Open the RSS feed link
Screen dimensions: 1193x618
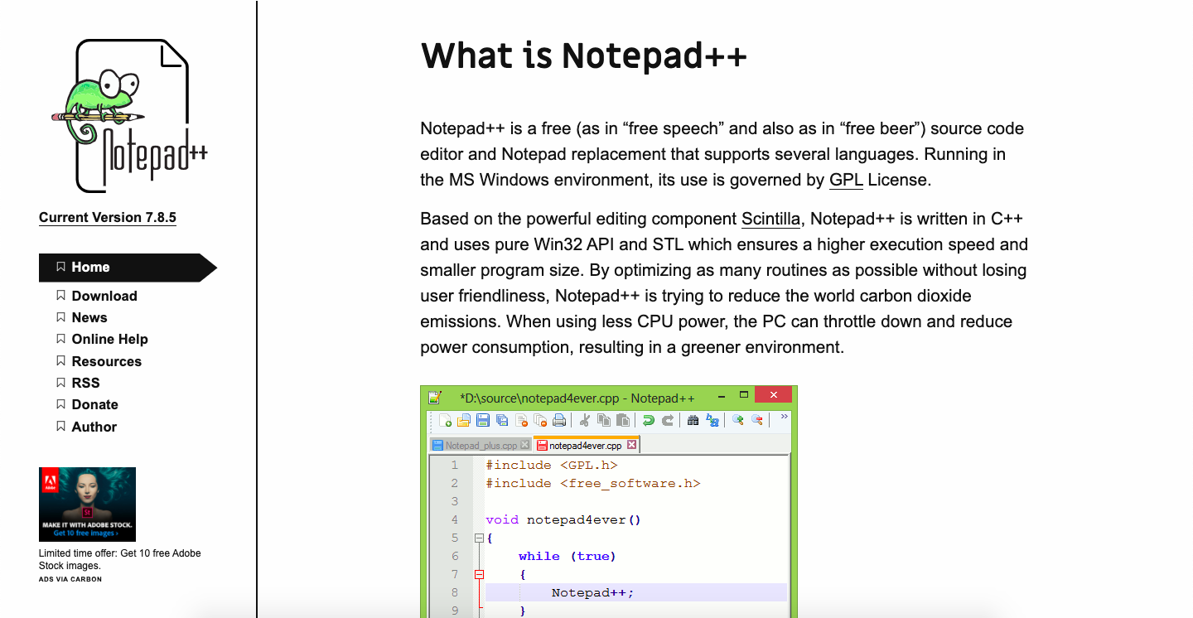click(x=85, y=383)
